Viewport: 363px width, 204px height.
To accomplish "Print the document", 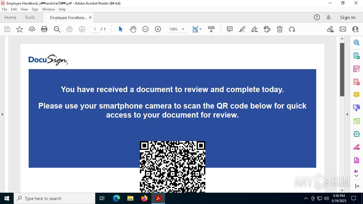I will (x=44, y=29).
